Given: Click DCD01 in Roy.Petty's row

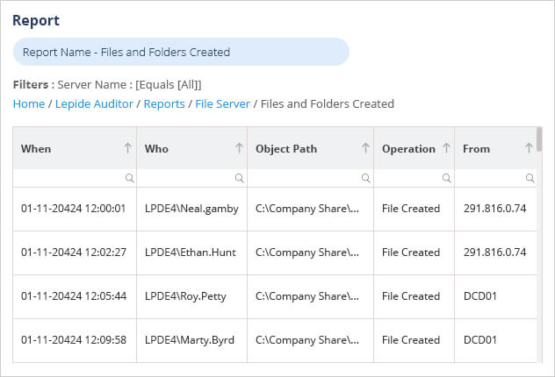Looking at the screenshot, I should pos(480,296).
